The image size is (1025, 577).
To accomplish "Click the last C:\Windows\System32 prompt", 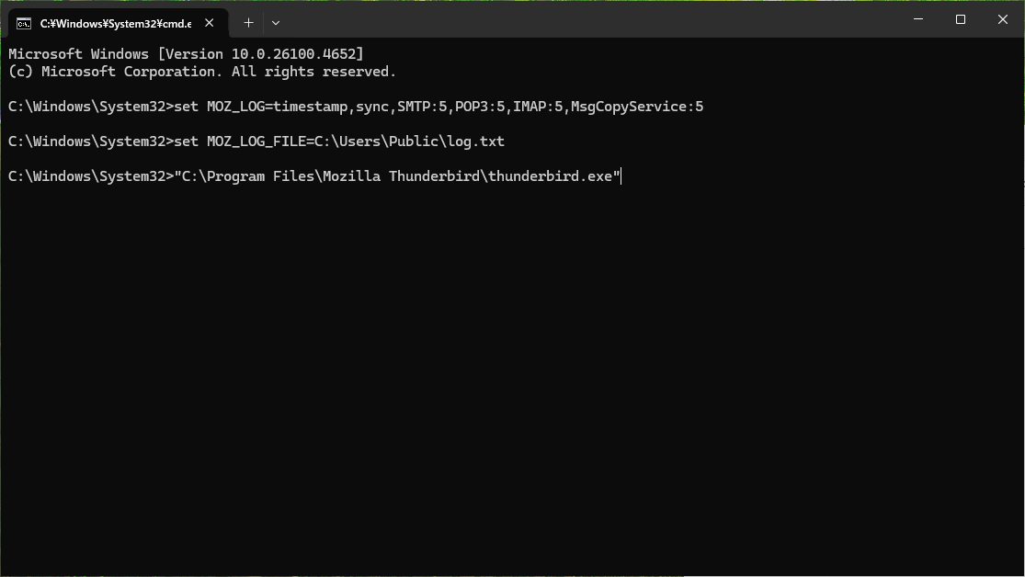I will [86, 176].
